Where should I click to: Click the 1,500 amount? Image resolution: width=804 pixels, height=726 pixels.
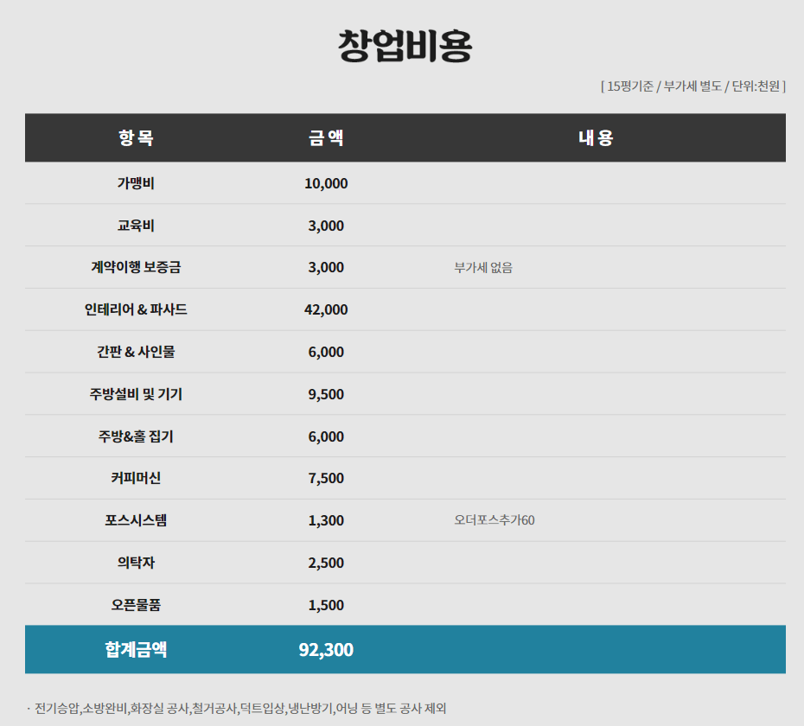[326, 606]
